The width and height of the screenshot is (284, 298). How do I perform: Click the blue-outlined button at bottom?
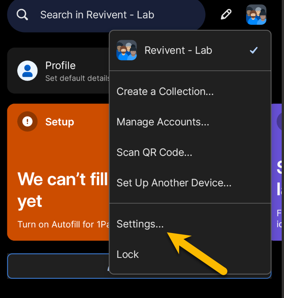58,266
